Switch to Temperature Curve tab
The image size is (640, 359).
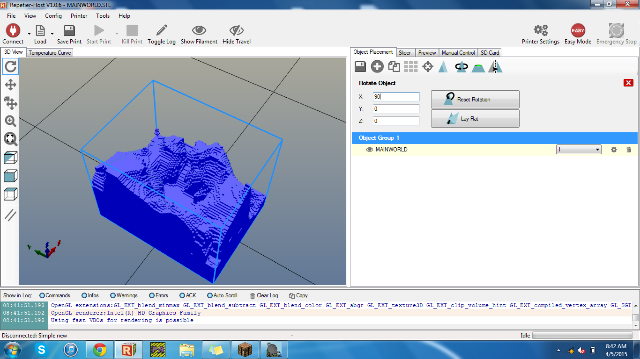[50, 53]
